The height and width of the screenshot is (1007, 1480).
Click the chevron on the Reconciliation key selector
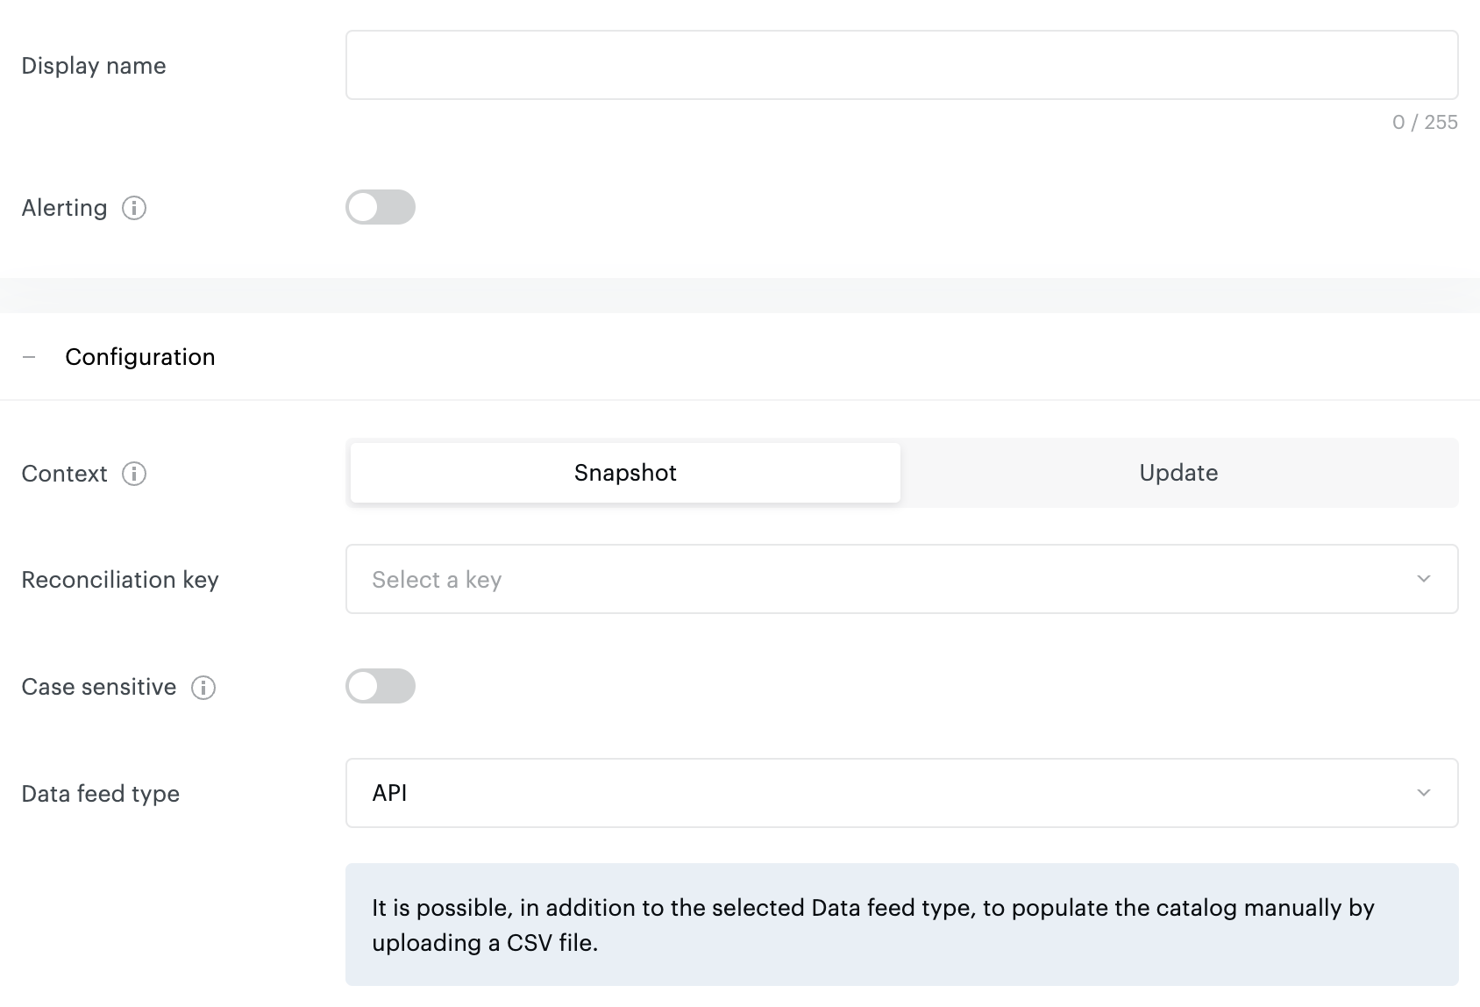[x=1425, y=579]
